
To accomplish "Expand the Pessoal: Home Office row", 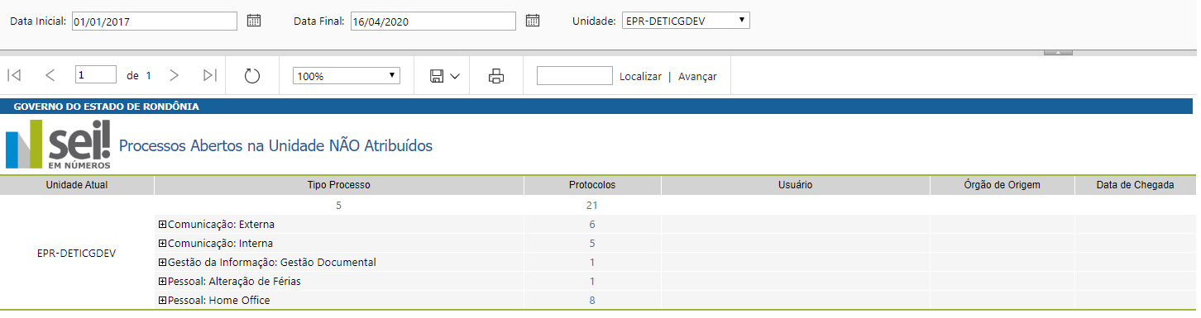I will 162,301.
